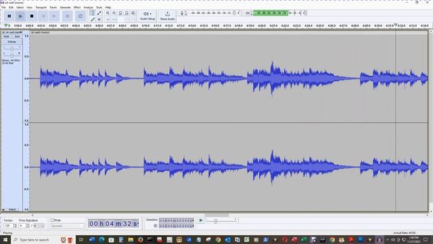
Task: Click Zoom to Selection icon
Action: (120, 13)
